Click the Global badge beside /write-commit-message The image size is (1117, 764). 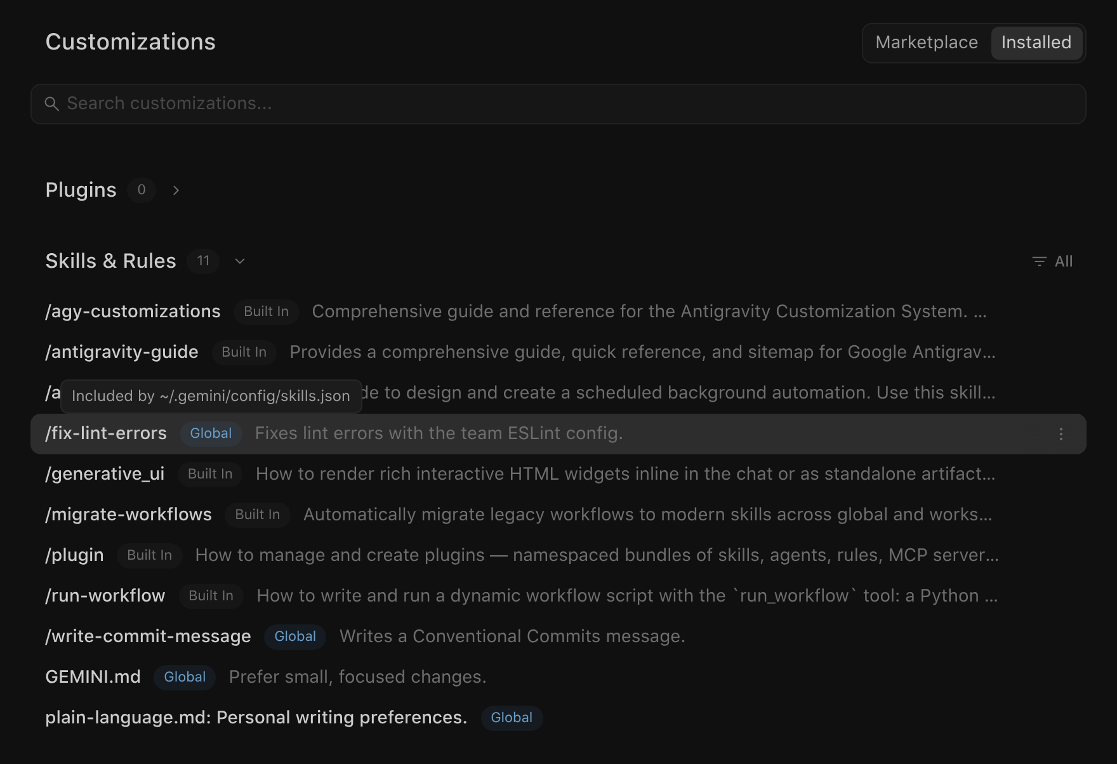click(295, 636)
